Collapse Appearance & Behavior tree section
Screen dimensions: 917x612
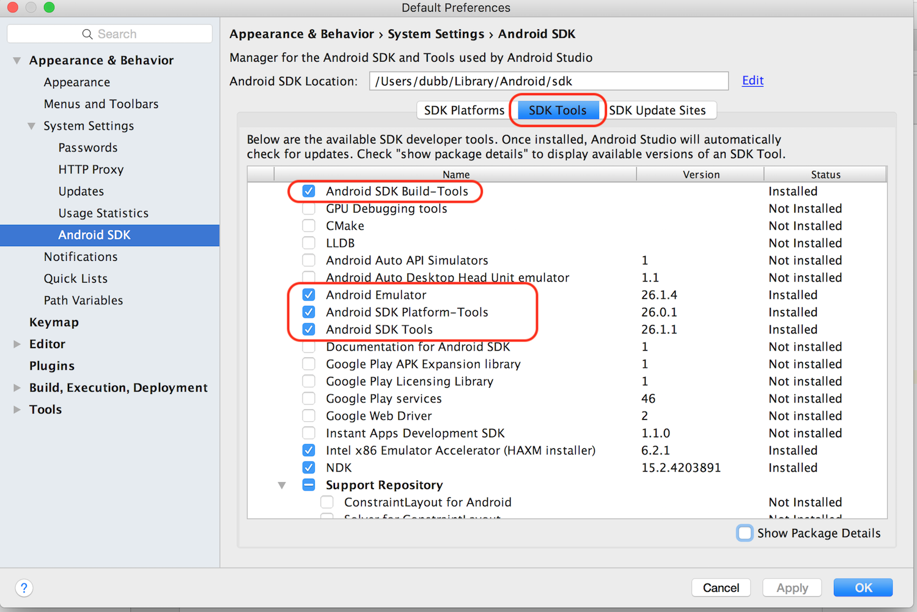17,60
